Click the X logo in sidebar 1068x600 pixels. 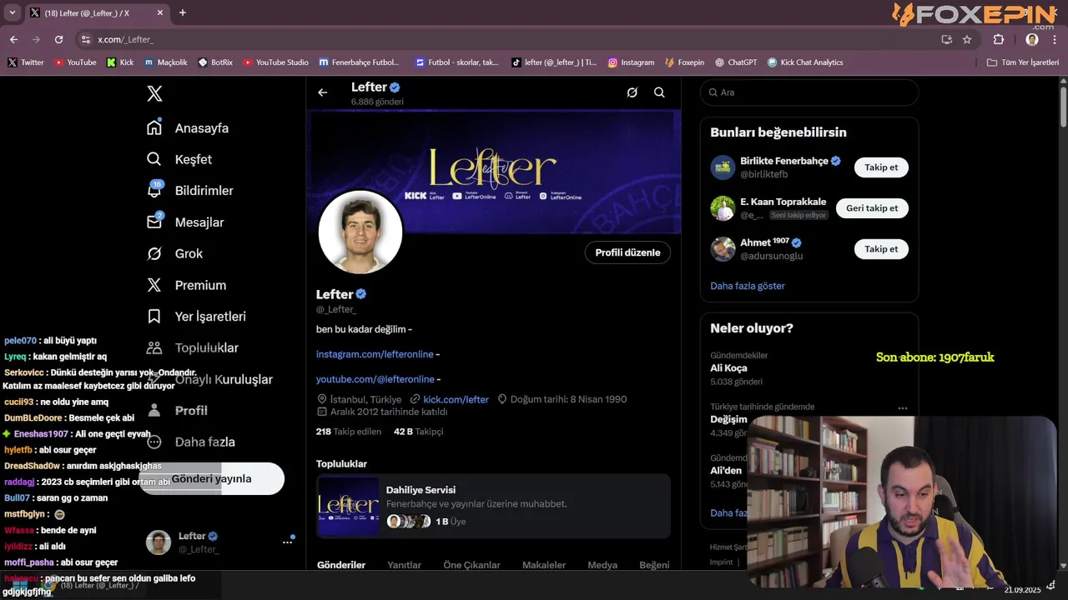coord(154,93)
